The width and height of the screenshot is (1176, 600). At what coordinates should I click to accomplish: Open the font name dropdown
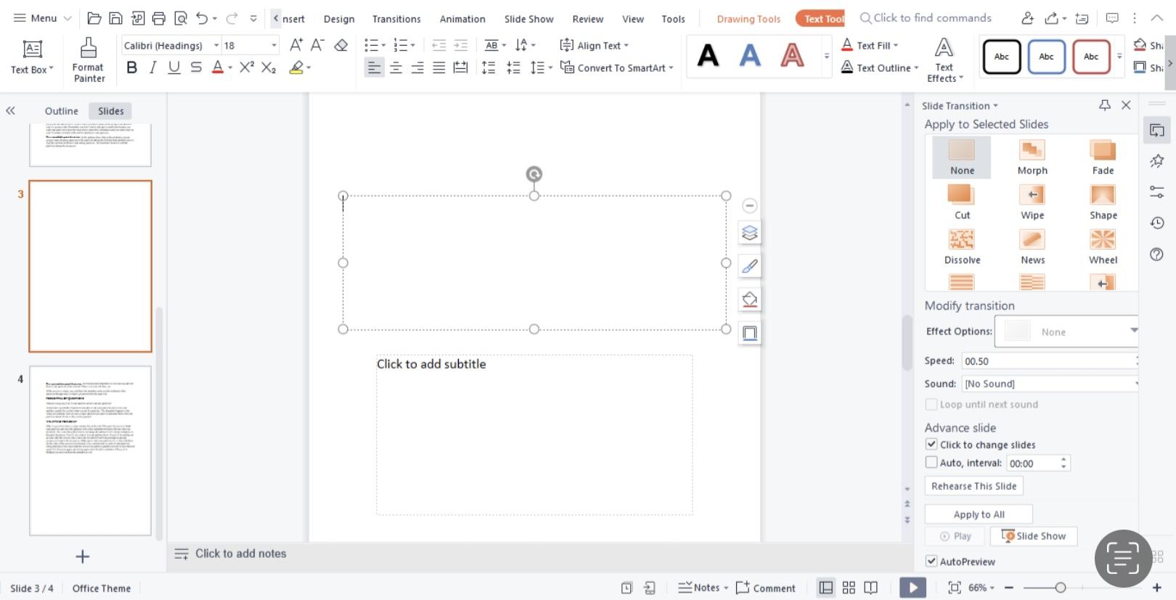[x=216, y=45]
